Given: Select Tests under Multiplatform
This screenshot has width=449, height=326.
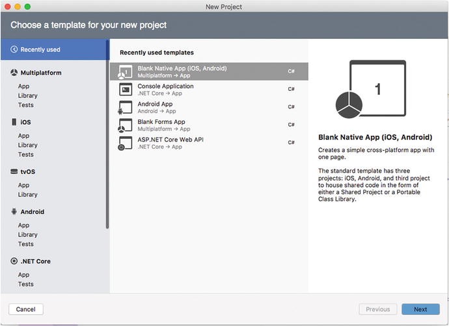Looking at the screenshot, I should 26,105.
